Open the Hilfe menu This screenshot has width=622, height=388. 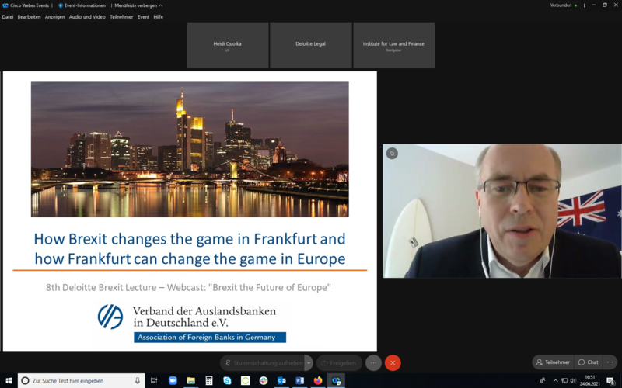[x=159, y=17]
